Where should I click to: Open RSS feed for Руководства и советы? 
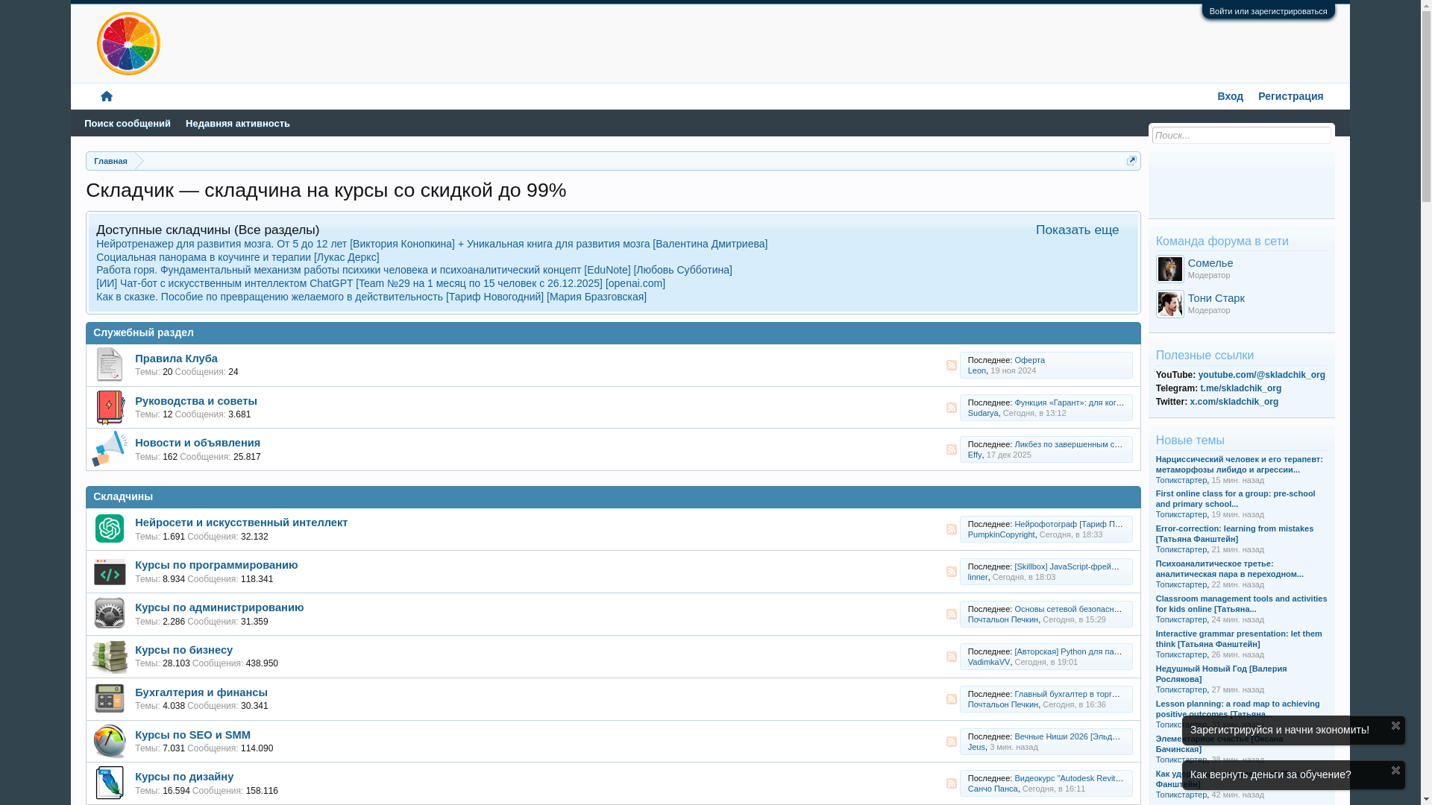coord(952,408)
